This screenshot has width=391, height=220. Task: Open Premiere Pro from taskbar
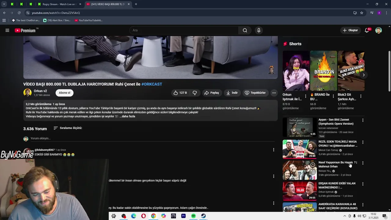click(x=183, y=216)
